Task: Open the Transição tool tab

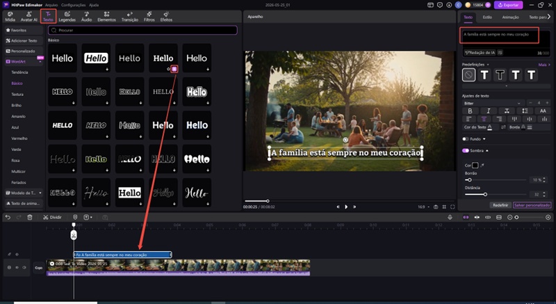Action: [130, 16]
